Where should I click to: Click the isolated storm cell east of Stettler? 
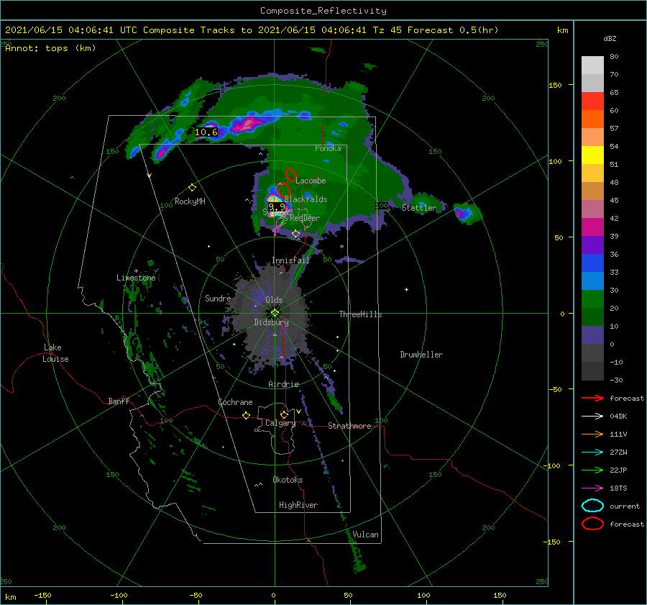click(x=467, y=213)
